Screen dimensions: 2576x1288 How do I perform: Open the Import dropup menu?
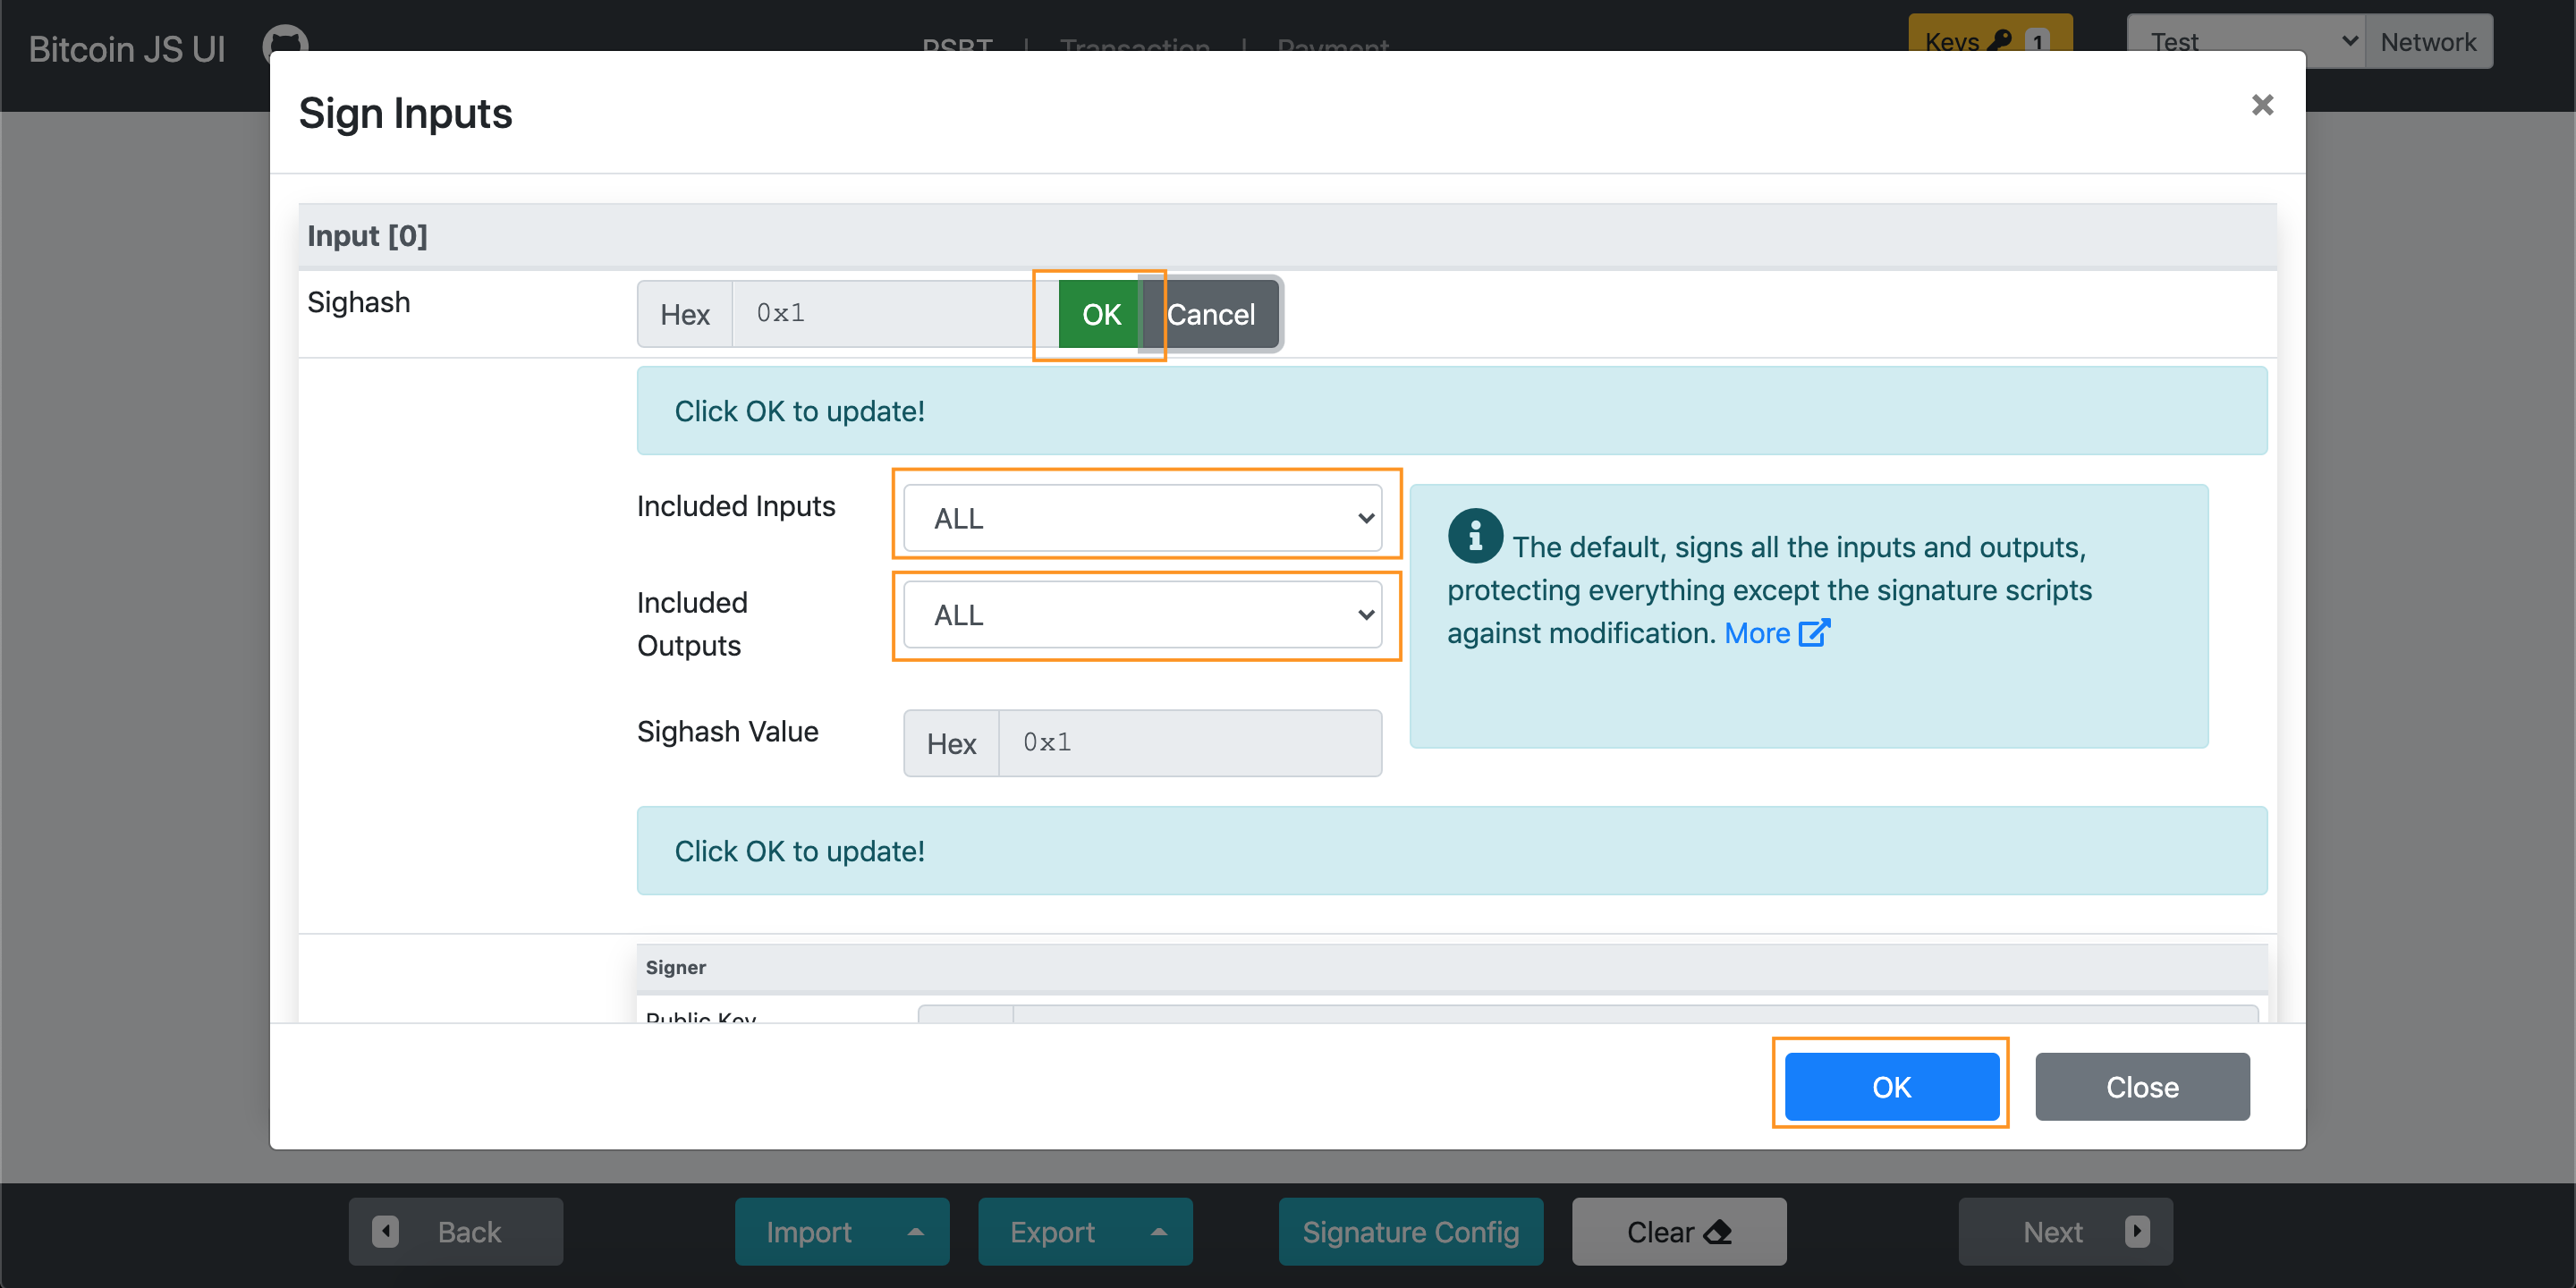(x=842, y=1231)
